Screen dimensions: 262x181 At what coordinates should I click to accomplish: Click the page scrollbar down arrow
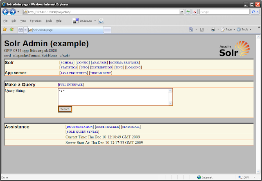pos(258,171)
